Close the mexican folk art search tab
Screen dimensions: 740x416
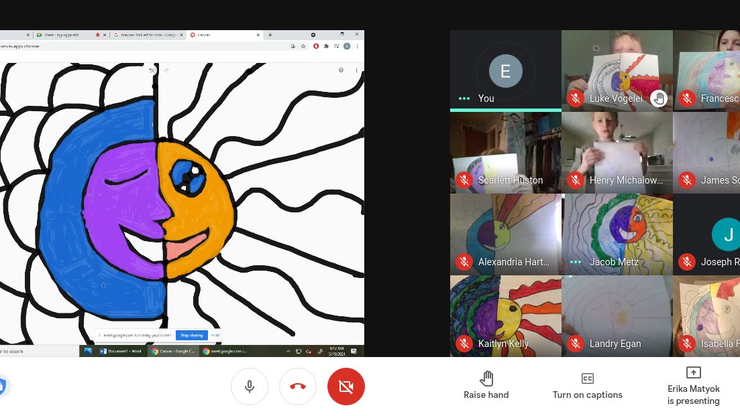[x=181, y=35]
